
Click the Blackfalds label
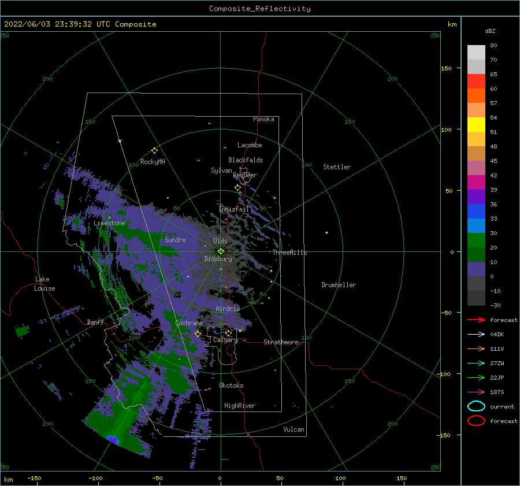[246, 160]
